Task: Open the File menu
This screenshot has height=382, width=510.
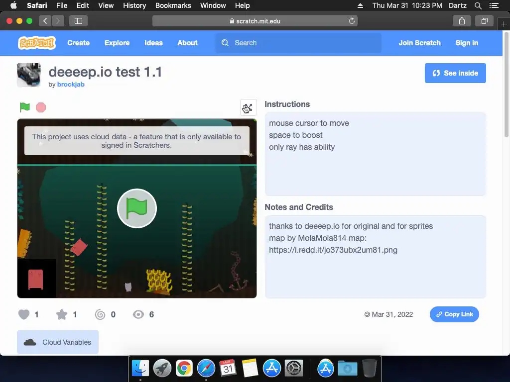Action: (x=61, y=5)
